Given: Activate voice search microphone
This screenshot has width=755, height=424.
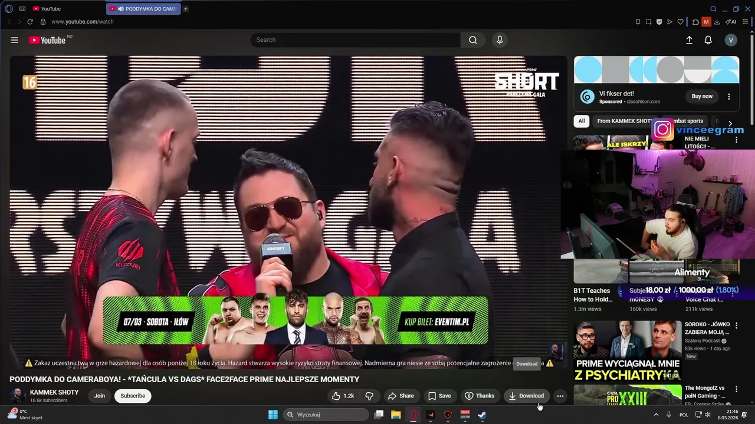Looking at the screenshot, I should 500,40.
